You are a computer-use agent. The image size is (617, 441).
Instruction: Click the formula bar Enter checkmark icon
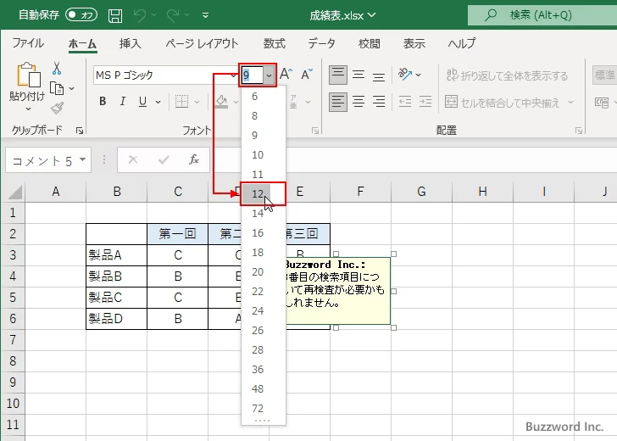coord(164,159)
